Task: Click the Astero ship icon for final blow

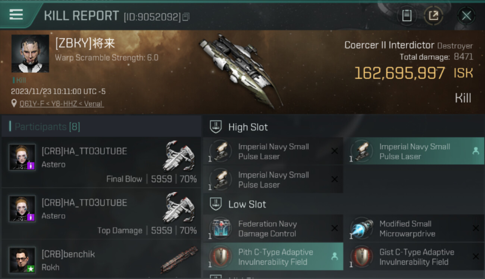Action: pos(179,155)
